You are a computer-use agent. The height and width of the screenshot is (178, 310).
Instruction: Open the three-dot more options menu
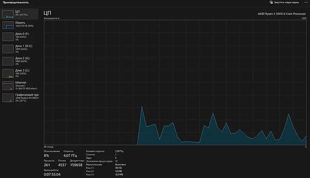(x=306, y=2)
